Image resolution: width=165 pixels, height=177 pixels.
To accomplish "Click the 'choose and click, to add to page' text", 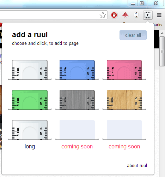I will [x=45, y=43].
